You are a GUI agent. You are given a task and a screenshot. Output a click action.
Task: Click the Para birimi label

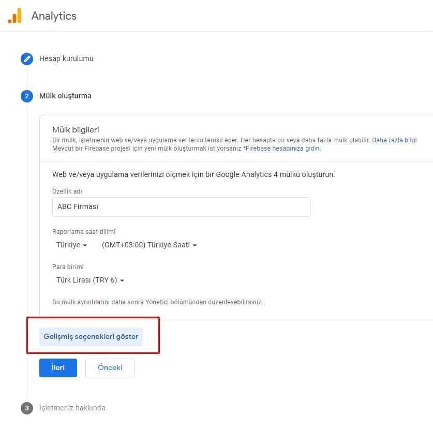pos(68,267)
